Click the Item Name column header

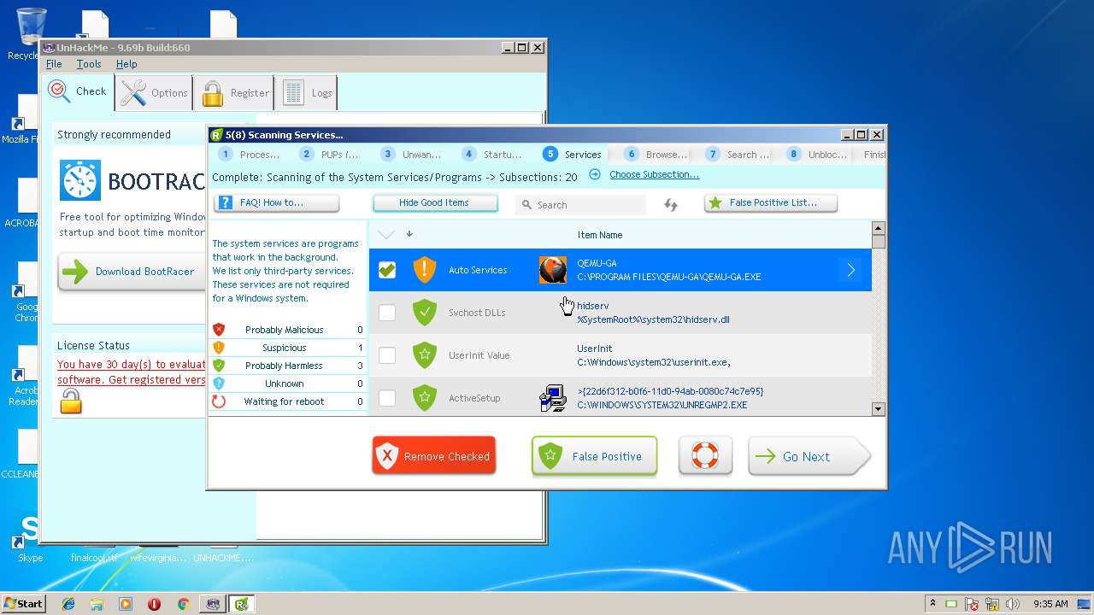tap(600, 235)
